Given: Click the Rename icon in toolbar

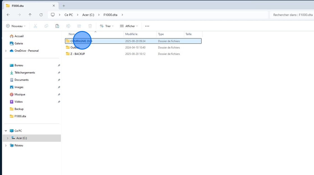Looking at the screenshot, I should coord(68,26).
